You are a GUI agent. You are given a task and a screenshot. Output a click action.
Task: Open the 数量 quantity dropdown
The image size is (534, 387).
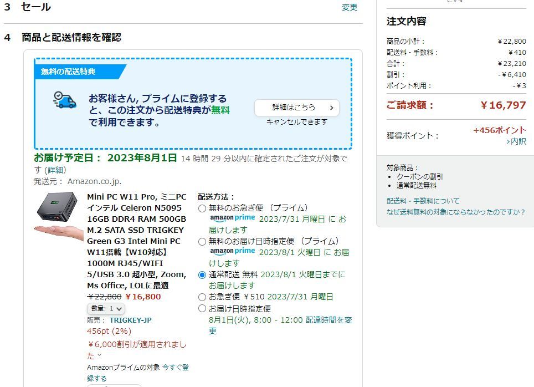[x=106, y=308]
